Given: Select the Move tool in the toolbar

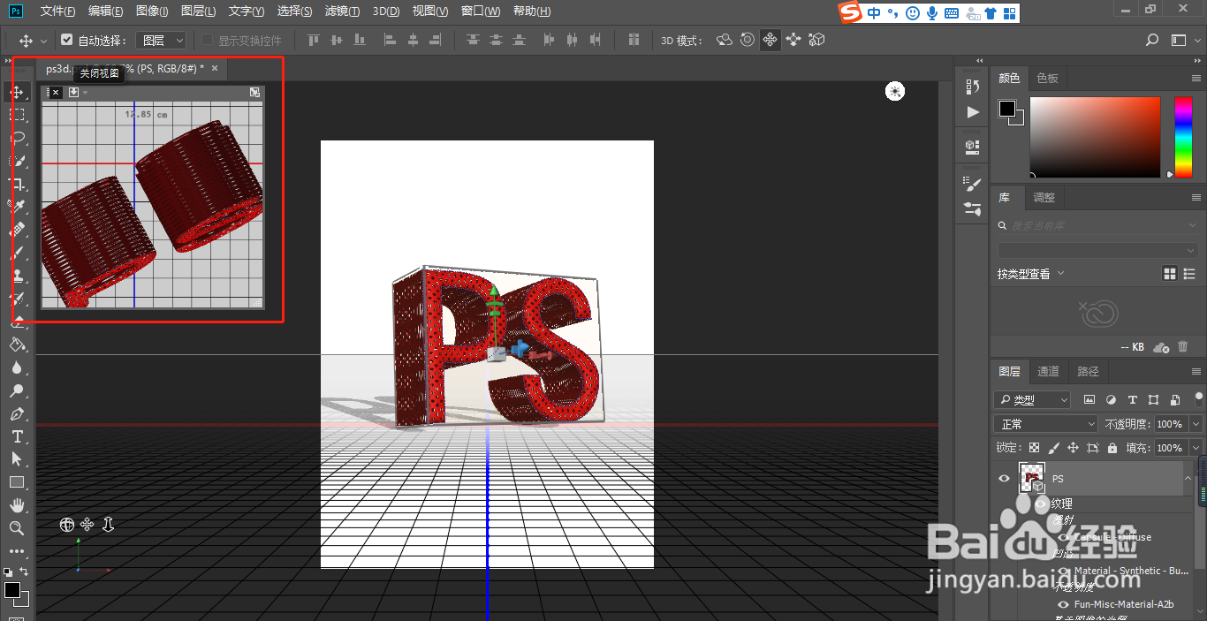Looking at the screenshot, I should click(17, 92).
